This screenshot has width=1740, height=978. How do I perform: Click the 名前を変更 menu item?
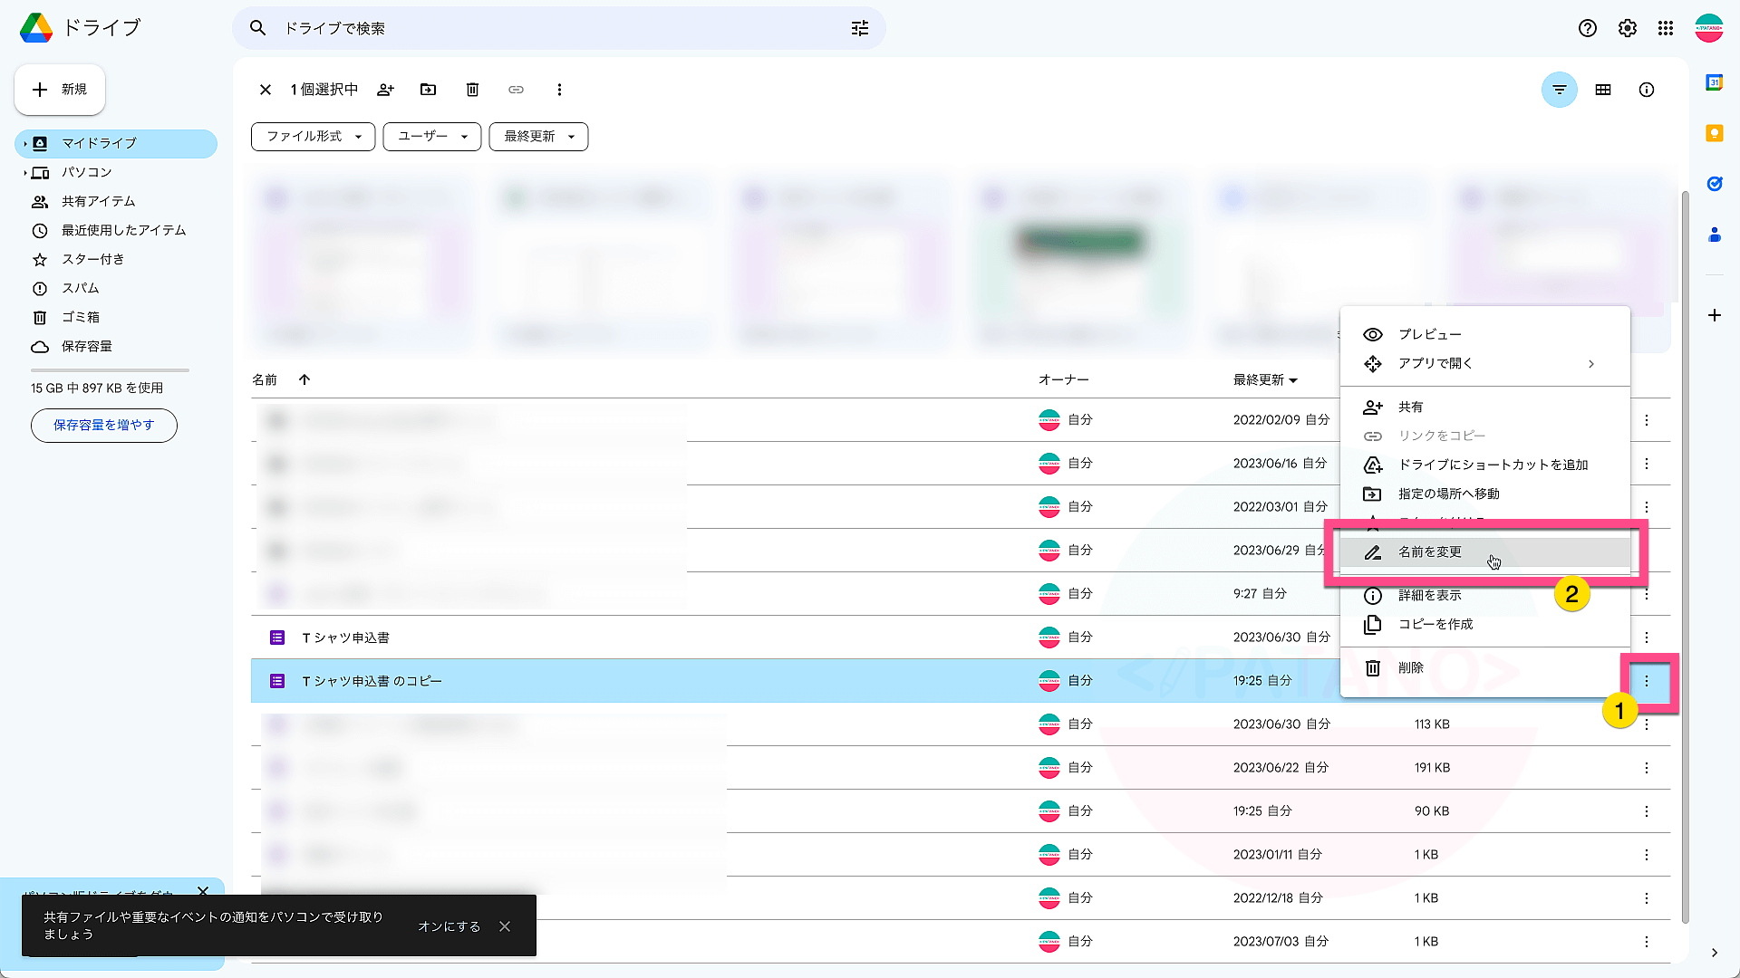1429,551
